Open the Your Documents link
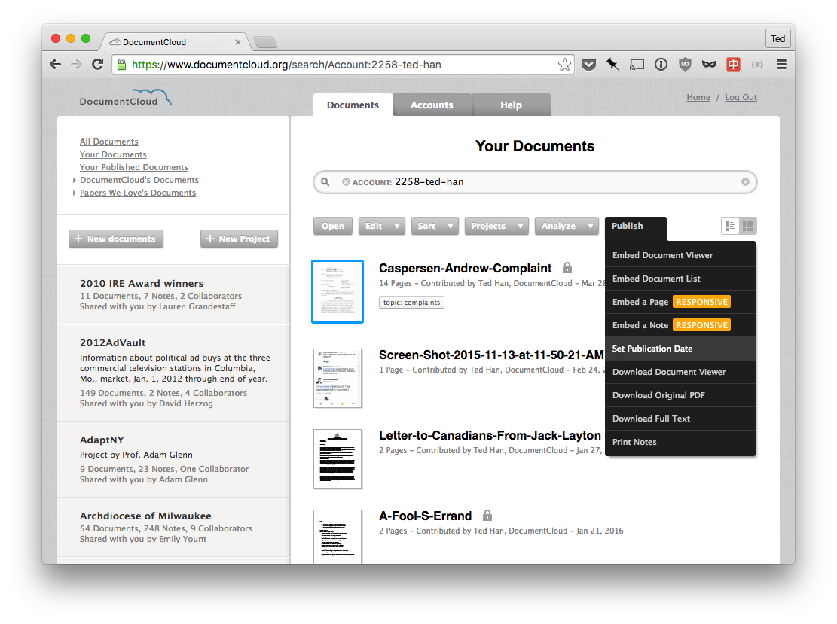 113,154
